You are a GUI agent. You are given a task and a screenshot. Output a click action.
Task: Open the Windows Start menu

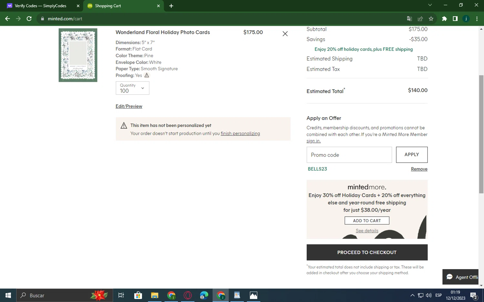coord(8,295)
